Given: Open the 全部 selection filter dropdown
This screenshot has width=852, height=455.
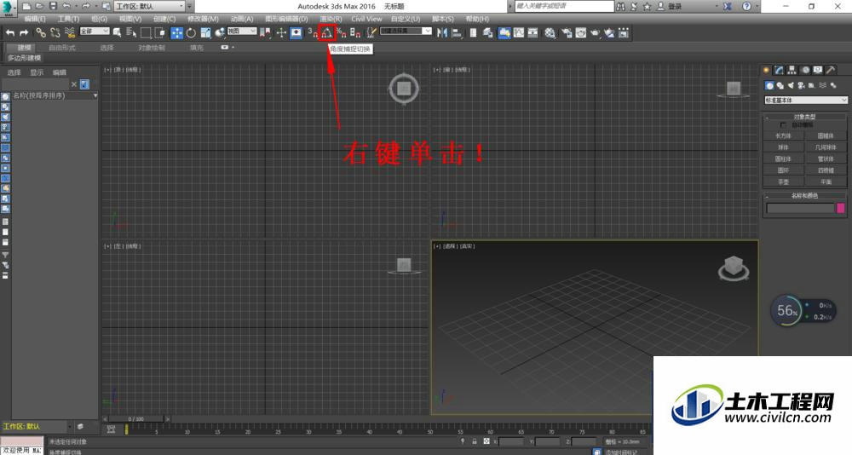Looking at the screenshot, I should 95,32.
